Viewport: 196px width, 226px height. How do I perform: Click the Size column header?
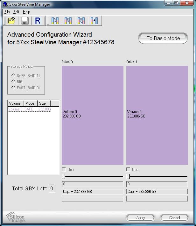tap(44, 103)
